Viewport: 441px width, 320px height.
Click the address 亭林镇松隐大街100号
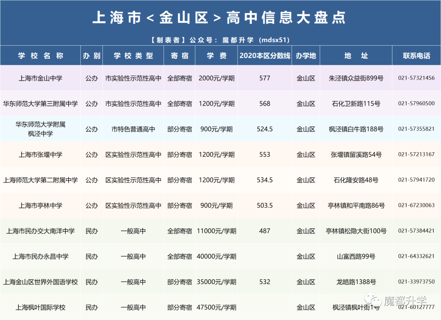tap(356, 231)
